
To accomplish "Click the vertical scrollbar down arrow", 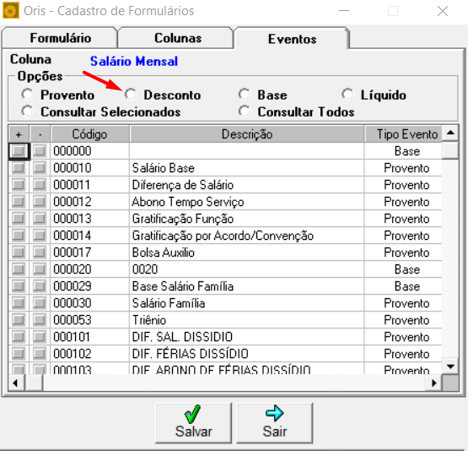I will tap(450, 366).
